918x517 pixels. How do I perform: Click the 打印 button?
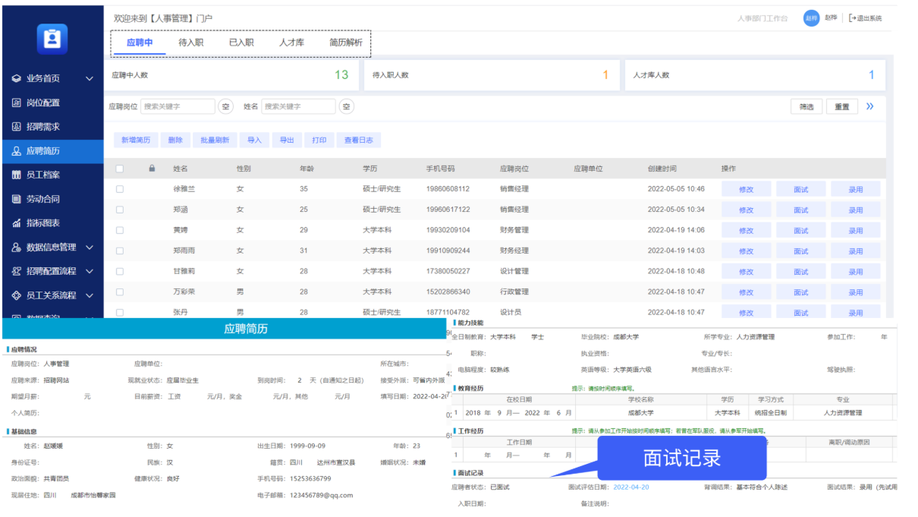pos(319,140)
